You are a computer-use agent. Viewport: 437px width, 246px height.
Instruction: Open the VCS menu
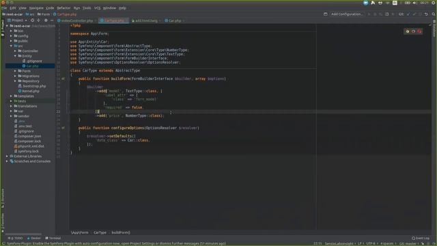pyautogui.click(x=97, y=8)
